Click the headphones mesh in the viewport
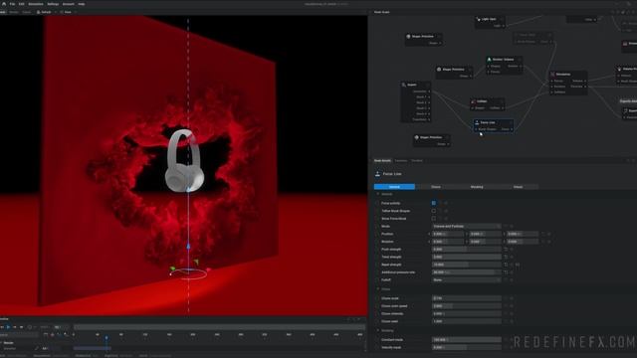Viewport: 637px width, 358px height. click(184, 160)
